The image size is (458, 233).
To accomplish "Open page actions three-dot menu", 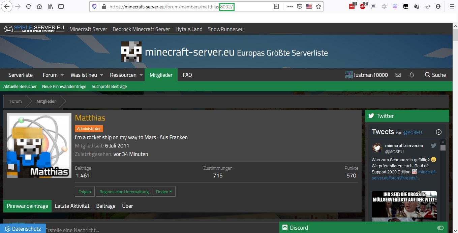I will (290, 6).
